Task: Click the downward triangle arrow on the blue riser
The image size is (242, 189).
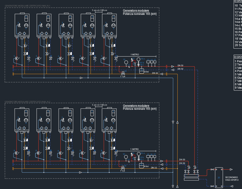Action: pyautogui.click(x=173, y=122)
